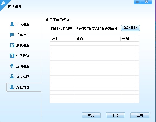Image resolution: width=156 pixels, height=122 pixels.
Task: Sort the list by YY号 column
Action: tap(63, 39)
